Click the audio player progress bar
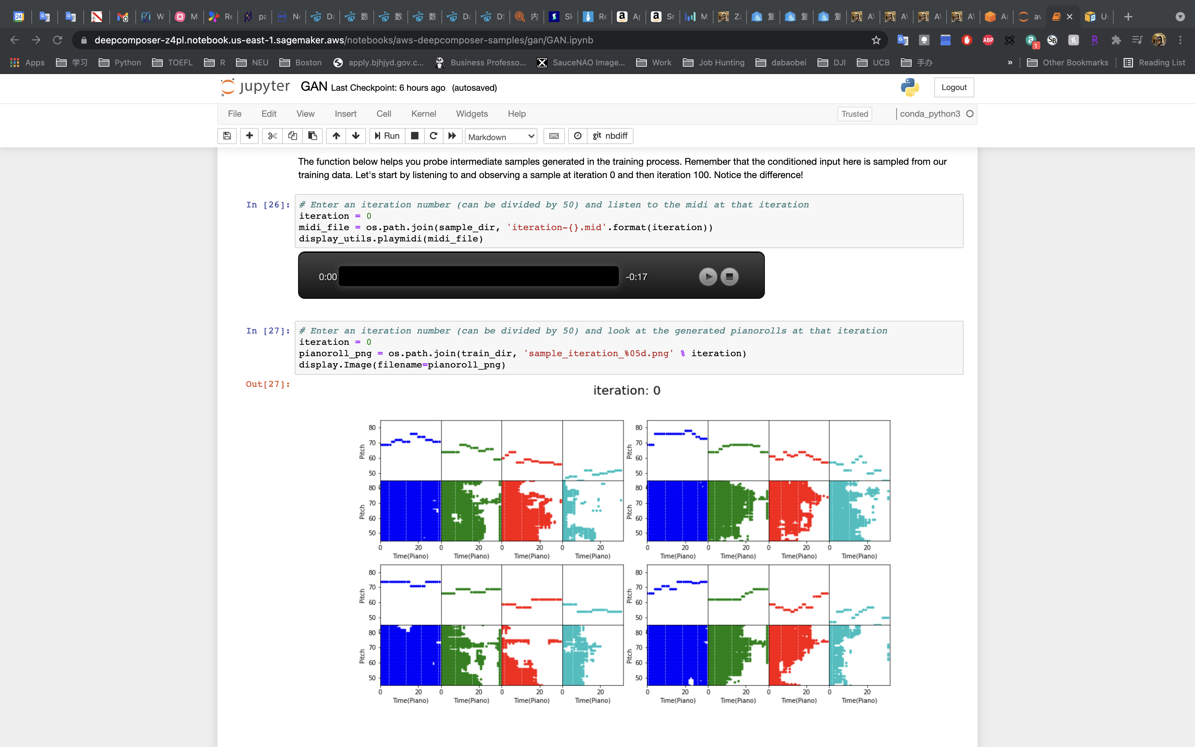The width and height of the screenshot is (1195, 747). click(x=478, y=276)
